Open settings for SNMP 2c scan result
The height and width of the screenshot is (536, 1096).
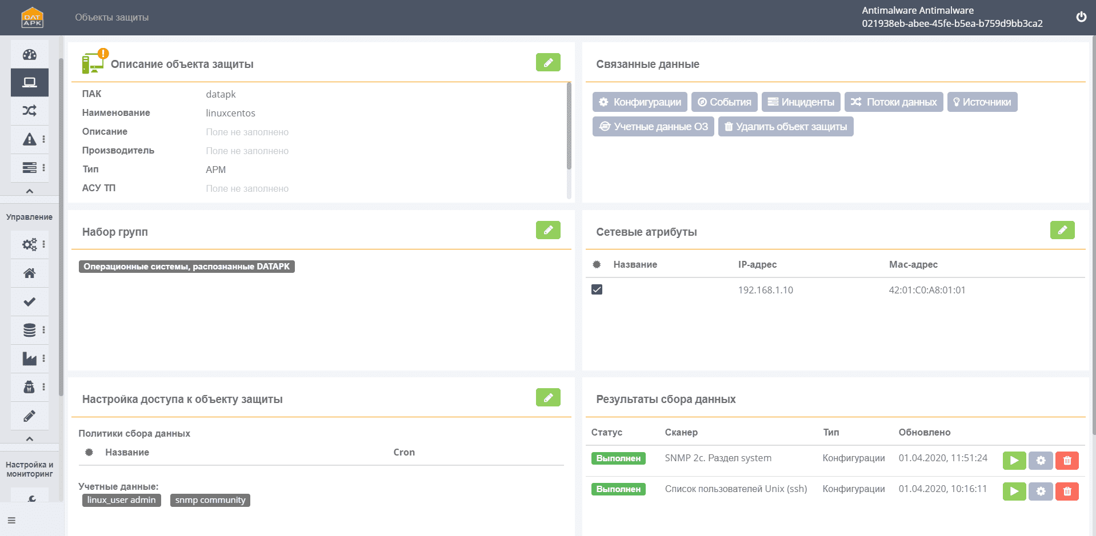click(x=1040, y=461)
